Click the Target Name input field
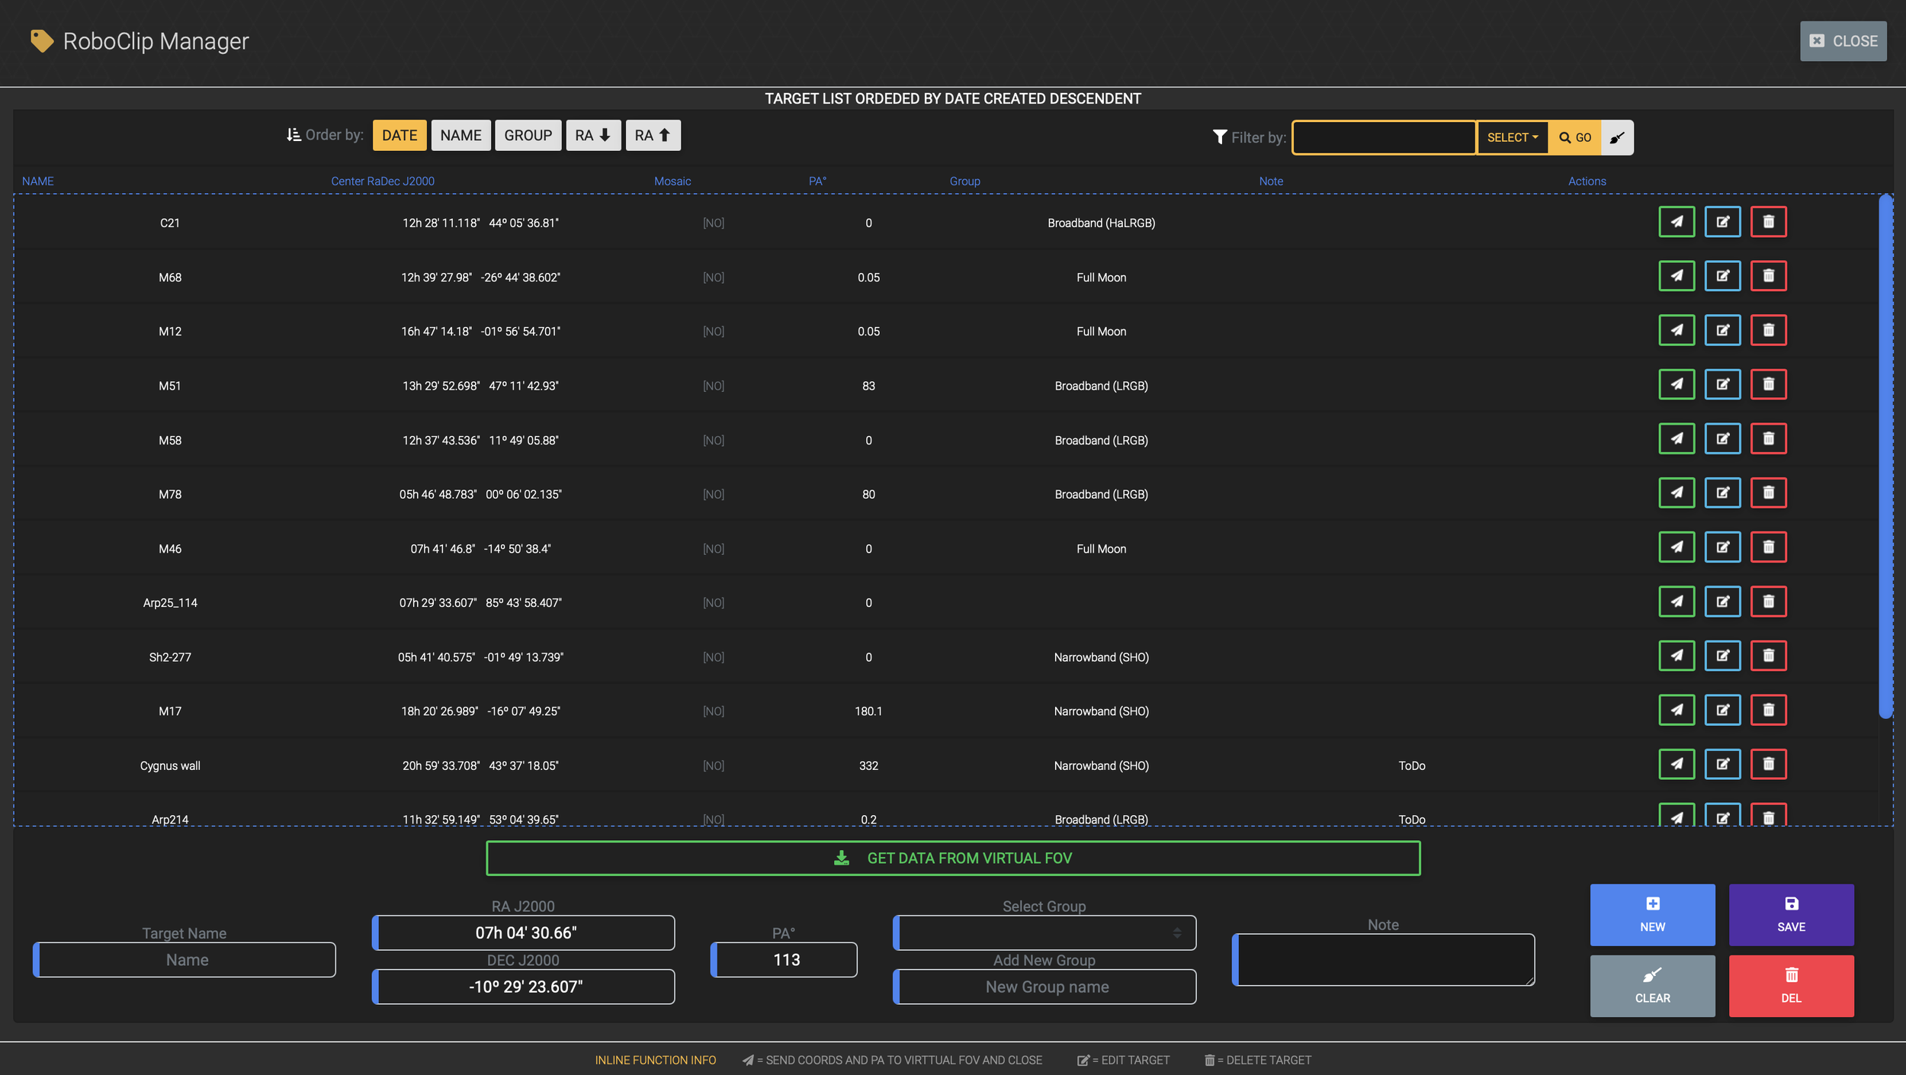1906x1075 pixels. point(187,960)
